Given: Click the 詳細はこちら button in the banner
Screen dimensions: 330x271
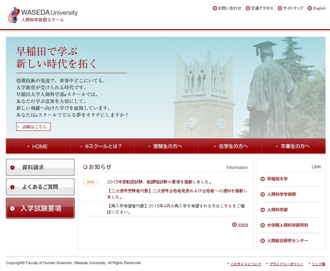Looking at the screenshot, I should click(x=33, y=127).
